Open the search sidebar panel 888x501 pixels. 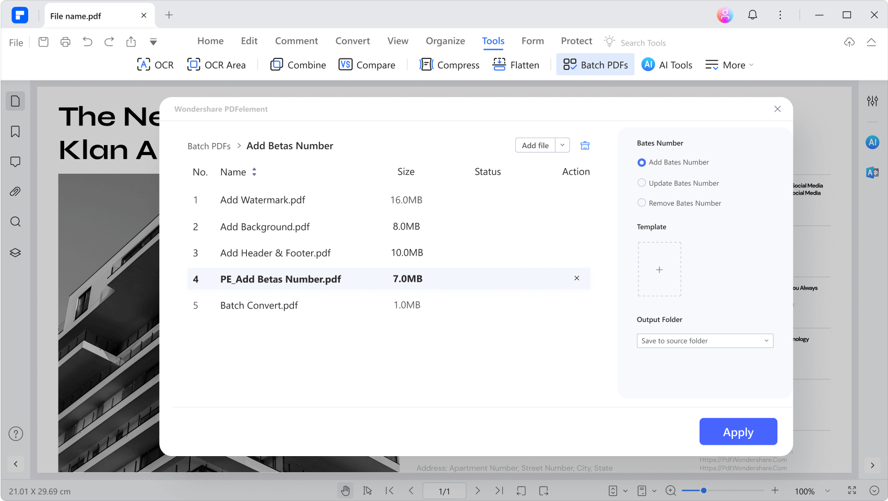click(x=15, y=222)
